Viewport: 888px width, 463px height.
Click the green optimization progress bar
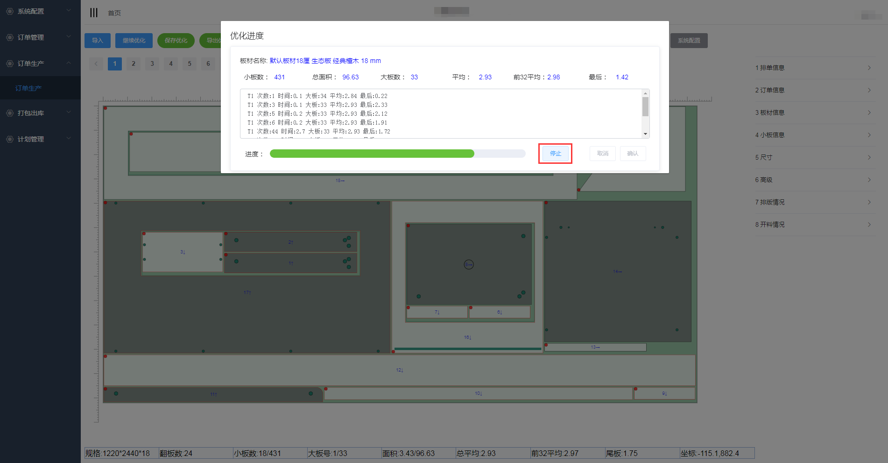pyautogui.click(x=372, y=154)
